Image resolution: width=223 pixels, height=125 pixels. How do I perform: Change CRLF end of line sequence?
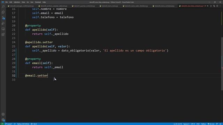tap(198, 124)
